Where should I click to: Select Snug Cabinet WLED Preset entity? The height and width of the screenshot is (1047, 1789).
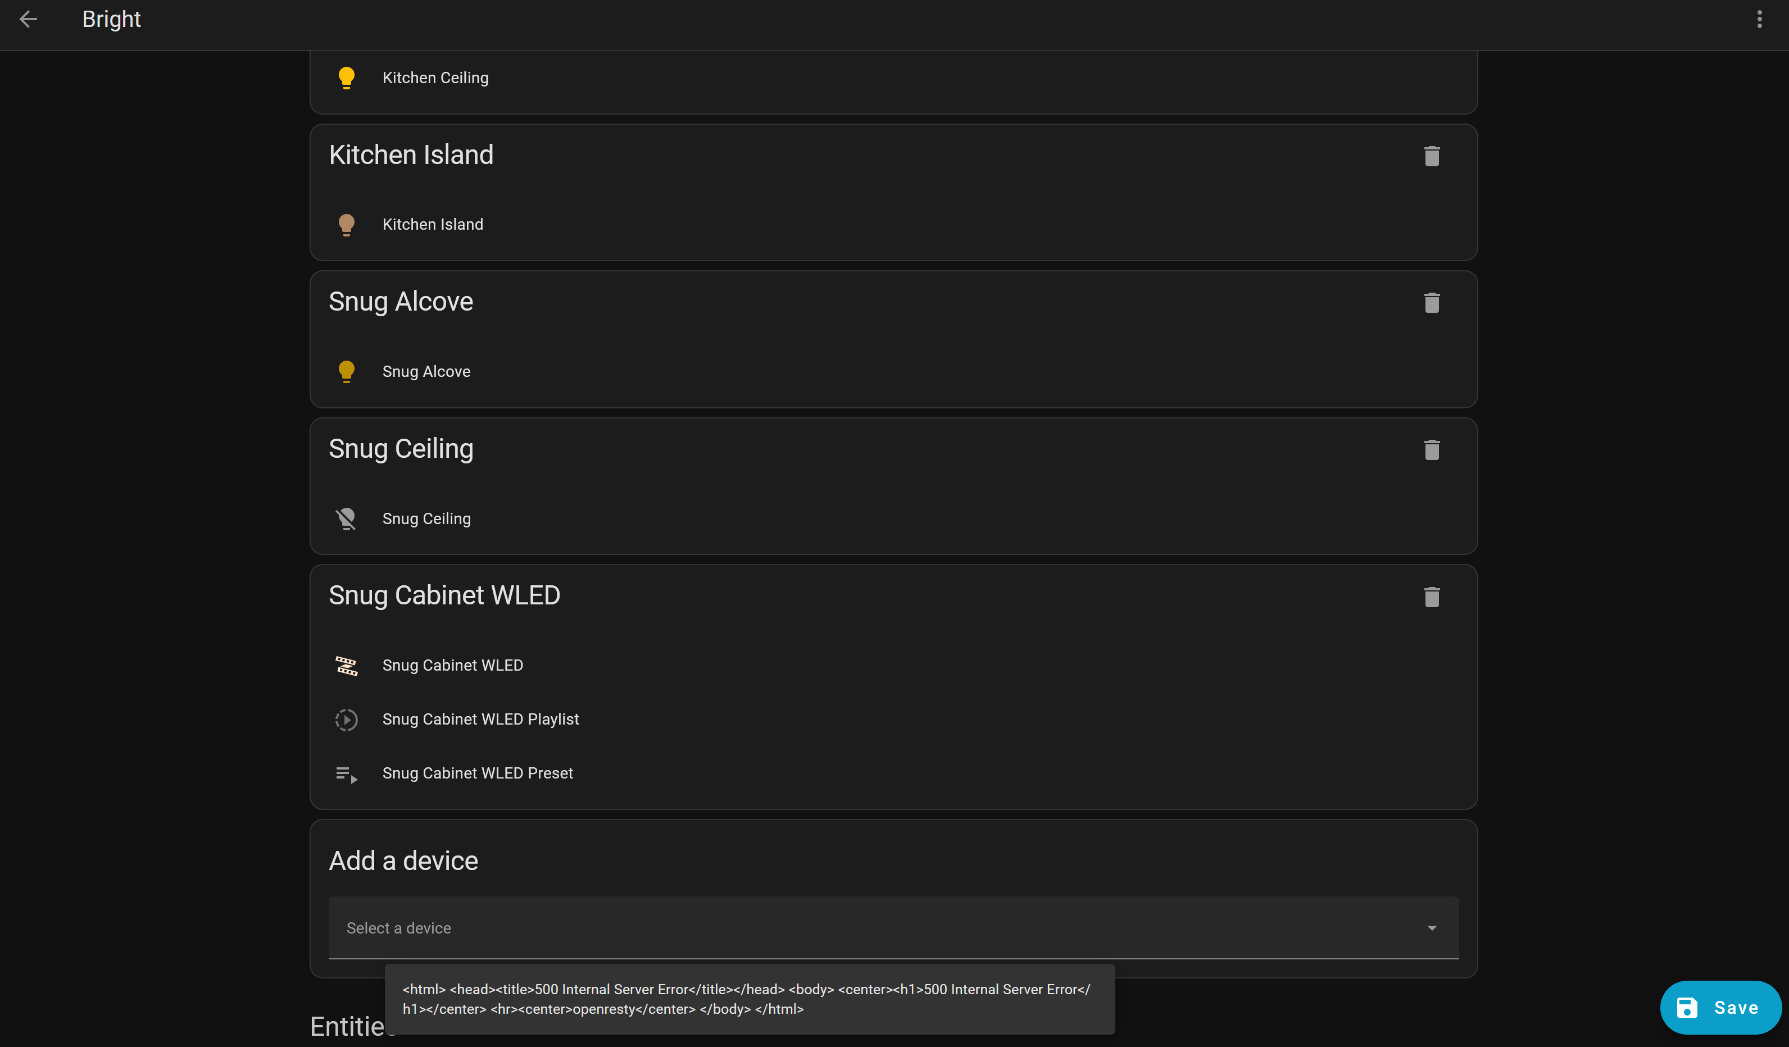478,773
